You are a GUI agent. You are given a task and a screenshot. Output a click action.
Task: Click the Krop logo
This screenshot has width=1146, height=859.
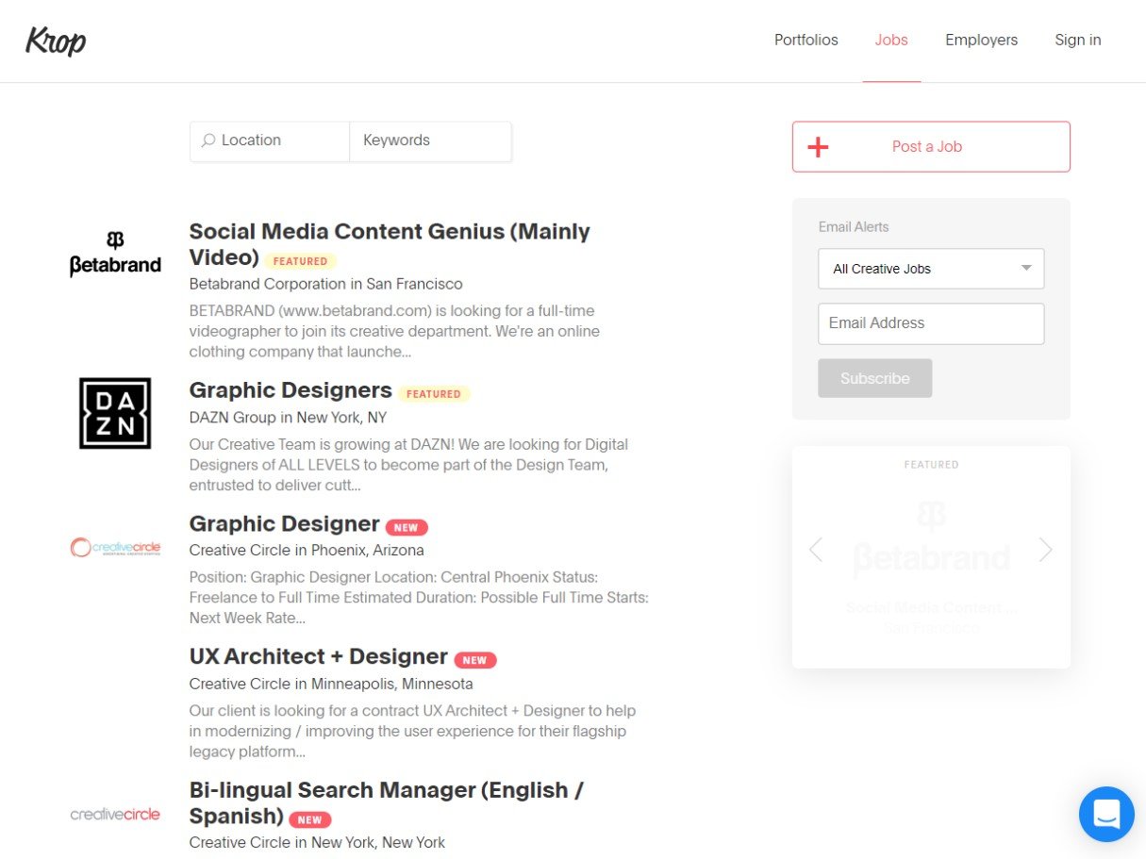click(56, 41)
